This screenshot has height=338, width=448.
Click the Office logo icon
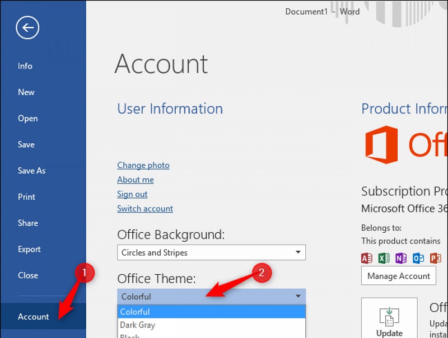click(381, 144)
